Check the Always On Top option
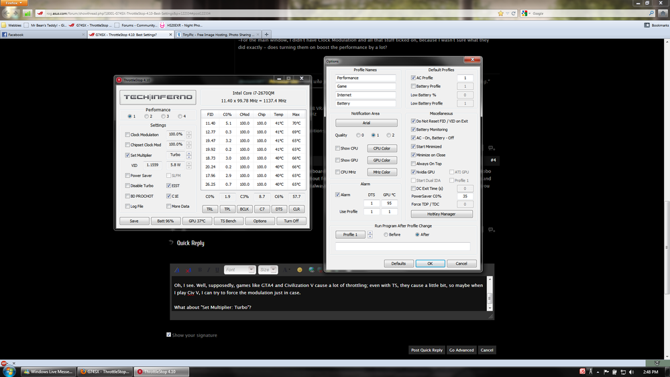The height and width of the screenshot is (377, 670). point(413,164)
